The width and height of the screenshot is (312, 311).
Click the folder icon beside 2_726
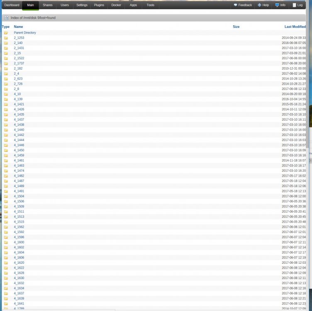[x=6, y=84]
